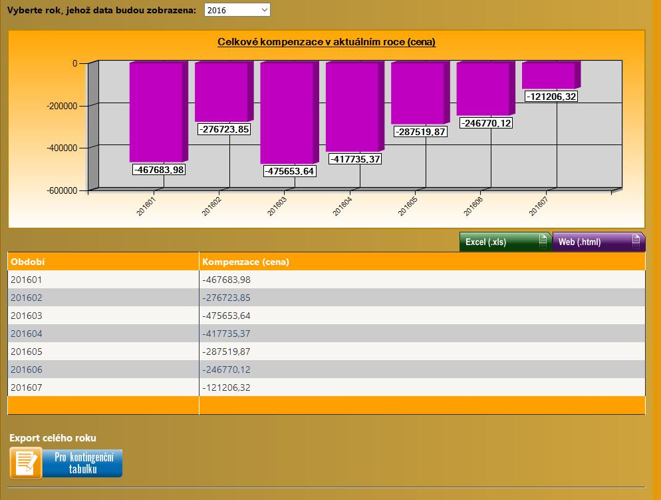Screen dimensions: 661x500
Task: Click the label Vyberte rok, jehož data budou zobrazena
Action: click(102, 10)
